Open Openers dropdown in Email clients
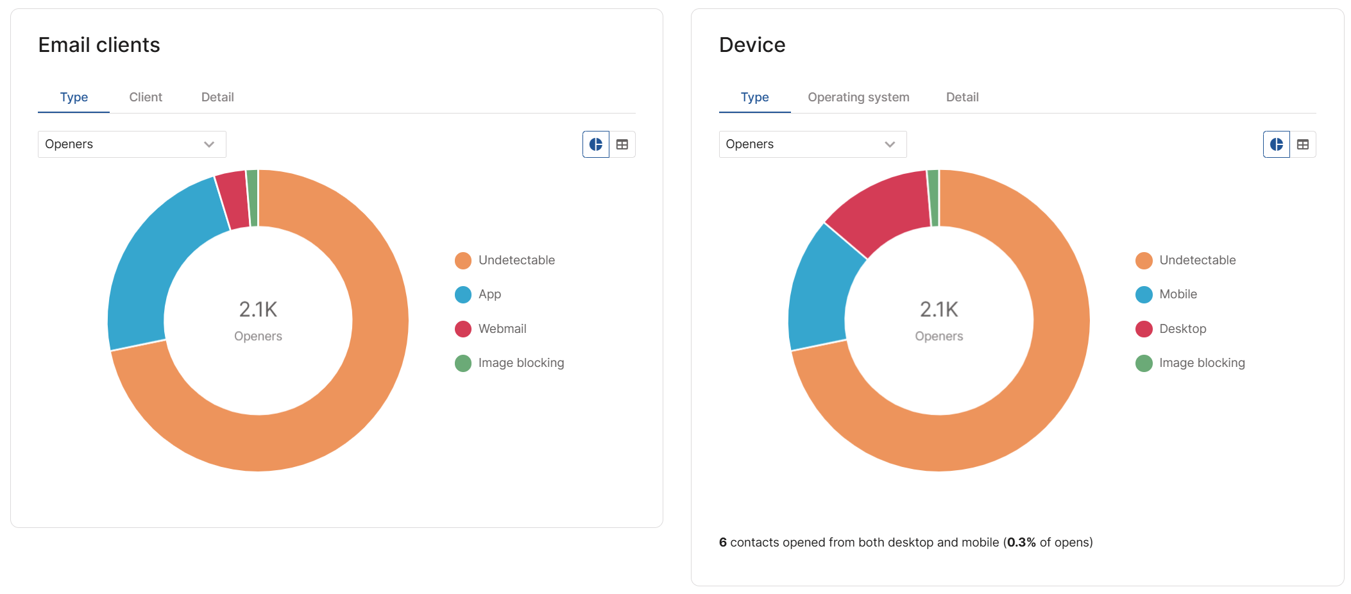 click(132, 144)
